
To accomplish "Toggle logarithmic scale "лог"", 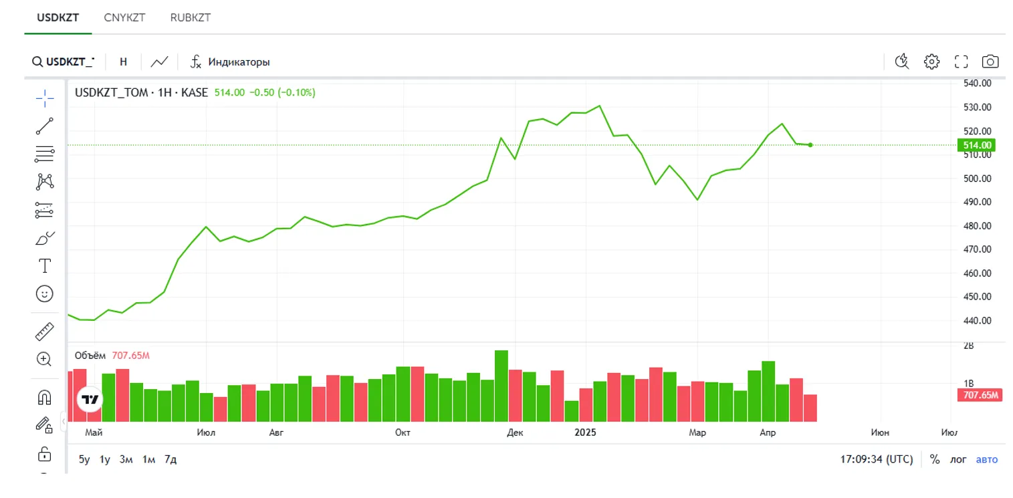I will click(959, 459).
